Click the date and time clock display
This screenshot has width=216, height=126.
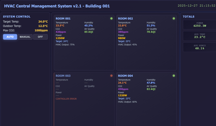196,6
